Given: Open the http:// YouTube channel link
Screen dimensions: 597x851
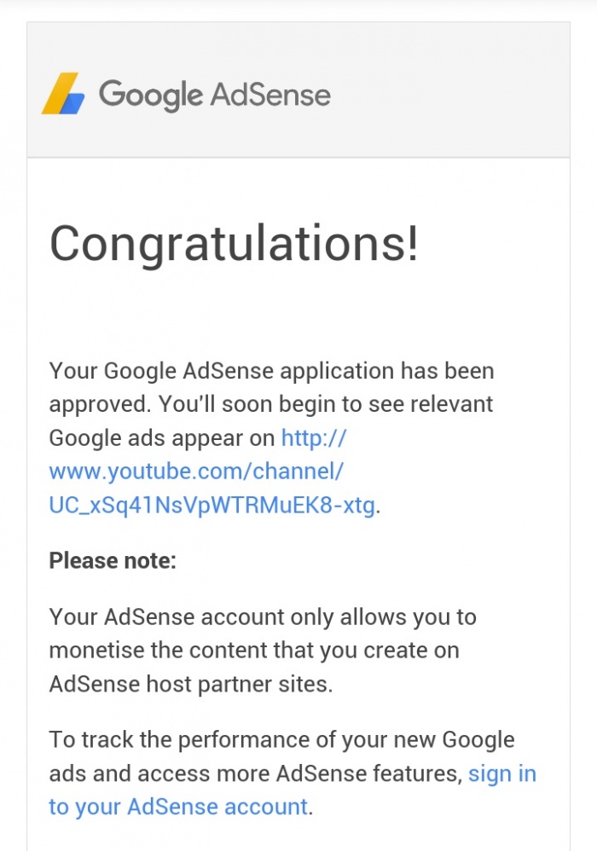Looking at the screenshot, I should tap(314, 438).
